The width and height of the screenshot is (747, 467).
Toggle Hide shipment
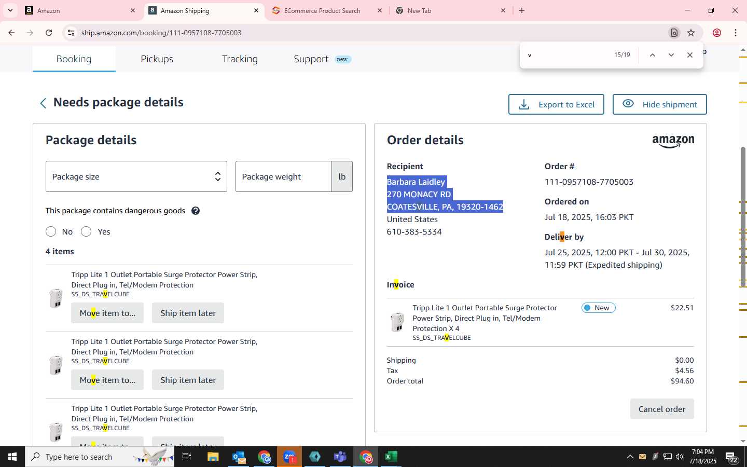(659, 104)
